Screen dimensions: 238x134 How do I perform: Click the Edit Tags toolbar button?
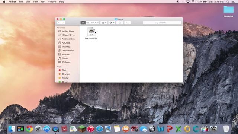[128, 23]
